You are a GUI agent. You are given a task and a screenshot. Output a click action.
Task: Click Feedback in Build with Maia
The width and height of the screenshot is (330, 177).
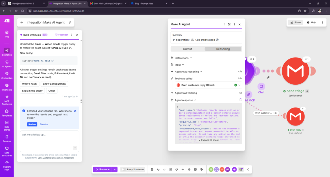pos(62,35)
